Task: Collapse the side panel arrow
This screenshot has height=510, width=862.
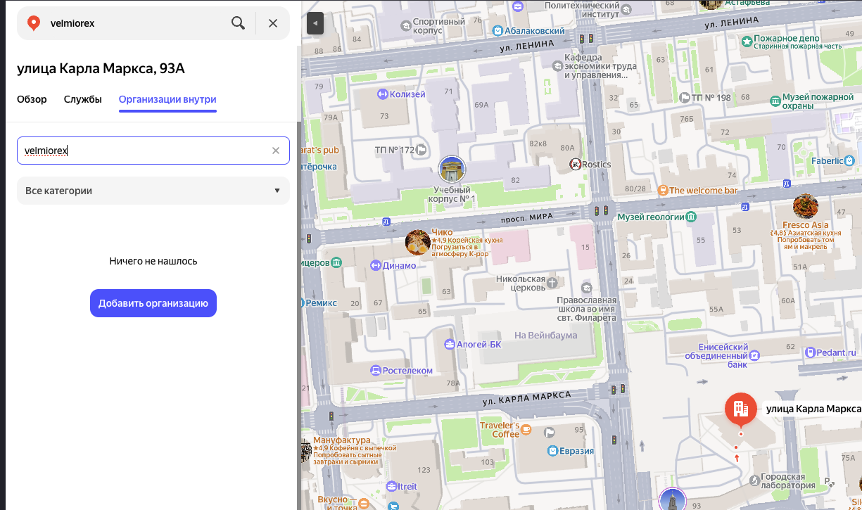Action: pyautogui.click(x=315, y=23)
